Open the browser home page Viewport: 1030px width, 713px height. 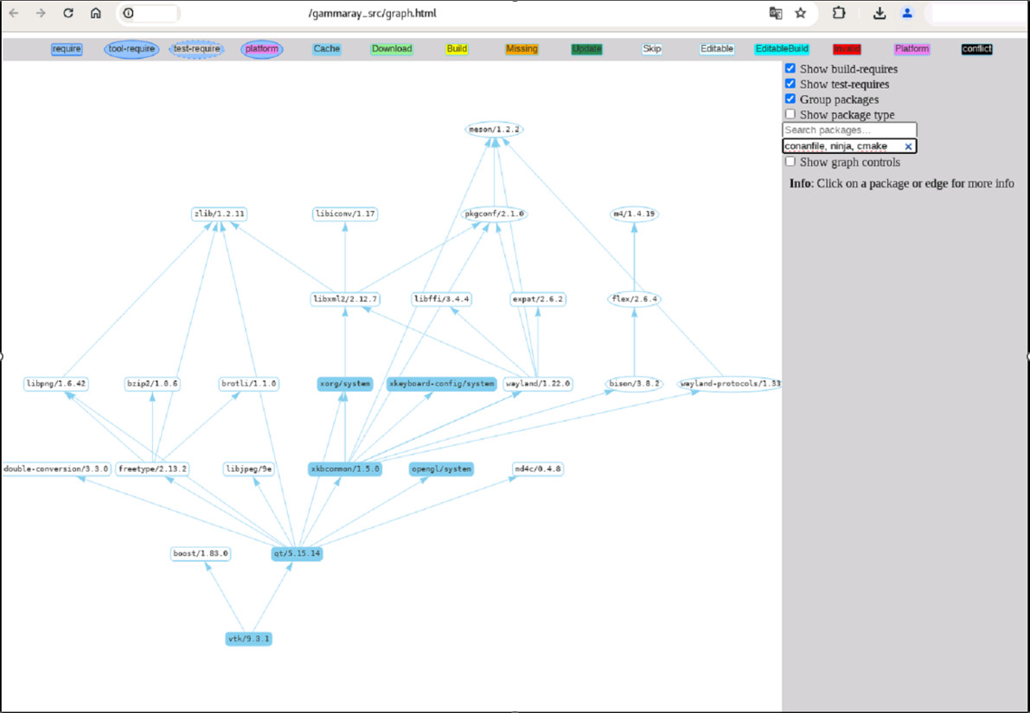coord(96,13)
